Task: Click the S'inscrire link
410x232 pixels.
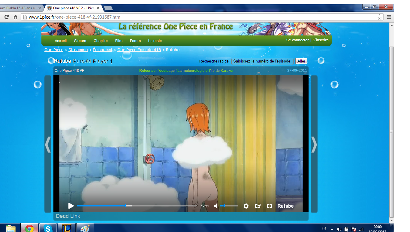Action: click(321, 40)
